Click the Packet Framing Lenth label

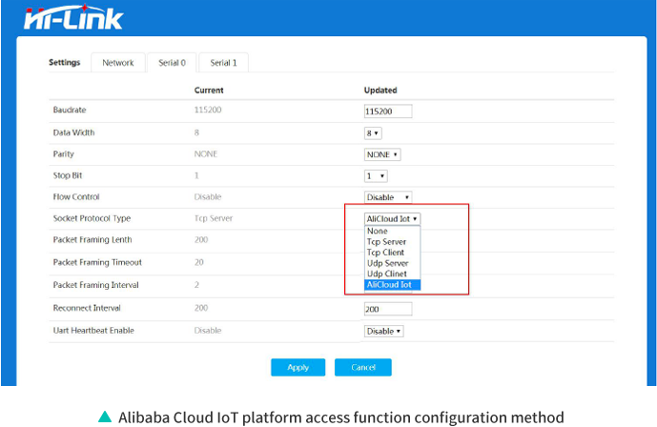coord(92,240)
